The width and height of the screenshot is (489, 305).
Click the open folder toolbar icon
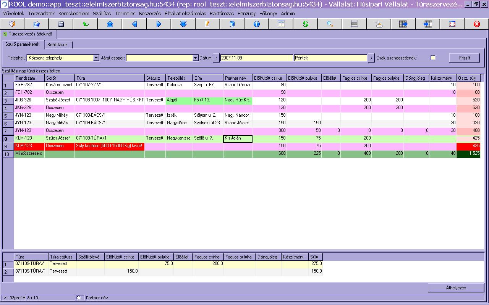point(36,24)
